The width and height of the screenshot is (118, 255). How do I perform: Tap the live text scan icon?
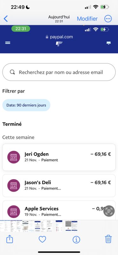point(109,211)
